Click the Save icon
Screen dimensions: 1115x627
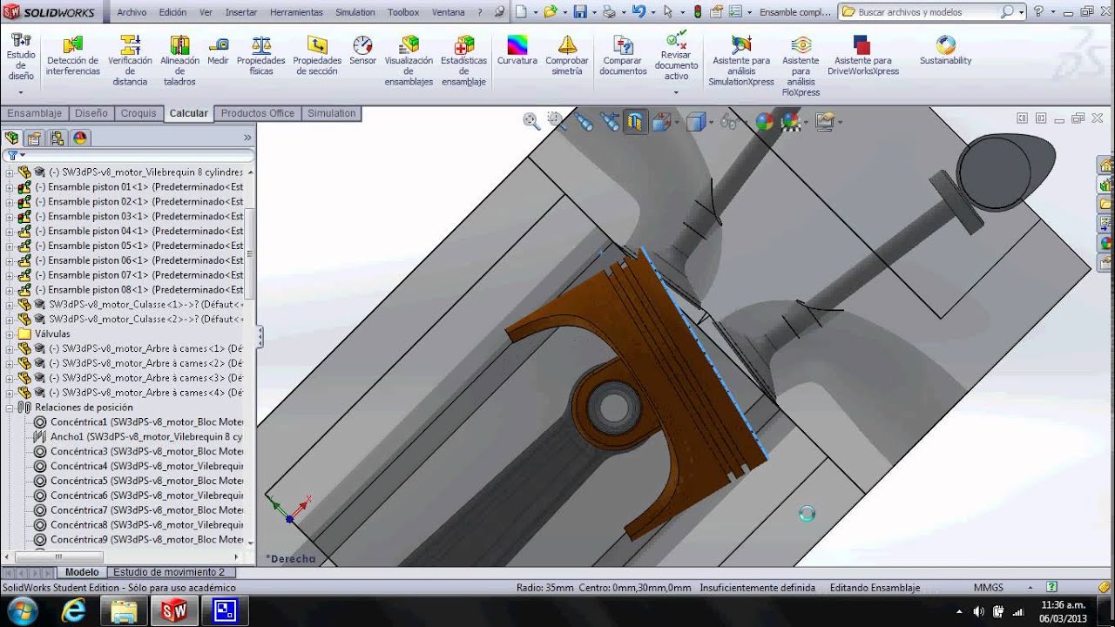tap(579, 11)
